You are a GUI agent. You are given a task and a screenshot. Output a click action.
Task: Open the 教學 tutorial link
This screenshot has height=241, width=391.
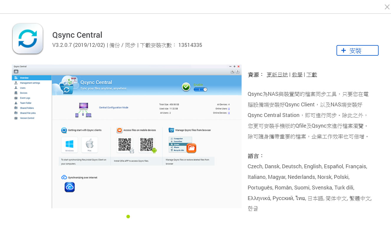click(x=297, y=75)
